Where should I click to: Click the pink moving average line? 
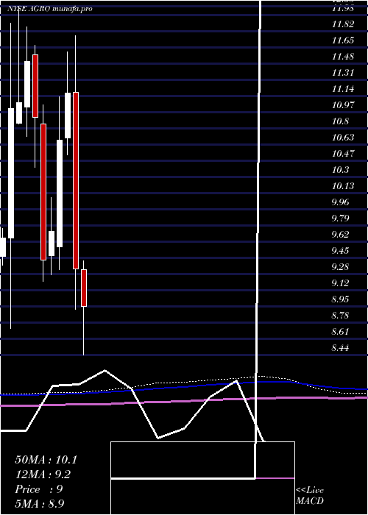click(184, 401)
